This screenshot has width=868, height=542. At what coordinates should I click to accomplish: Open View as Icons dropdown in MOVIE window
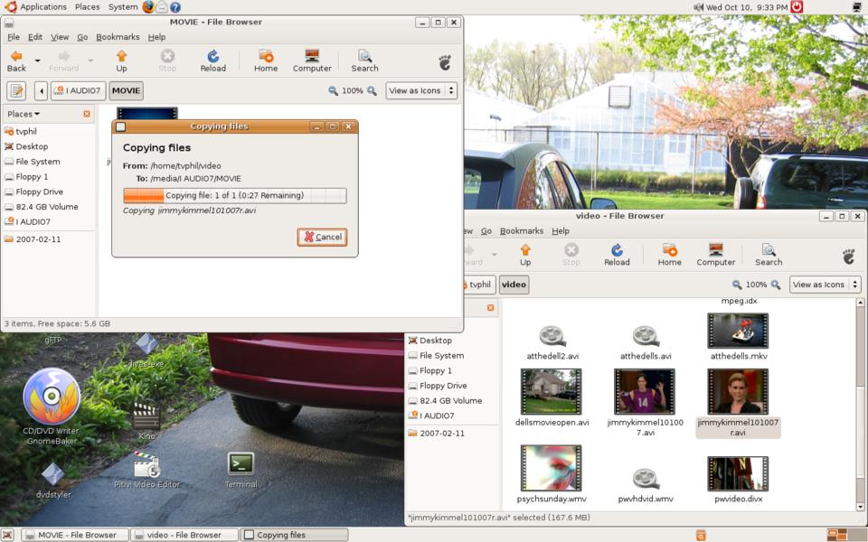point(421,90)
